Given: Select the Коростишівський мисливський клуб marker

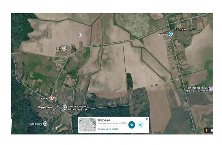Looking at the screenshot, I should coord(65,107).
